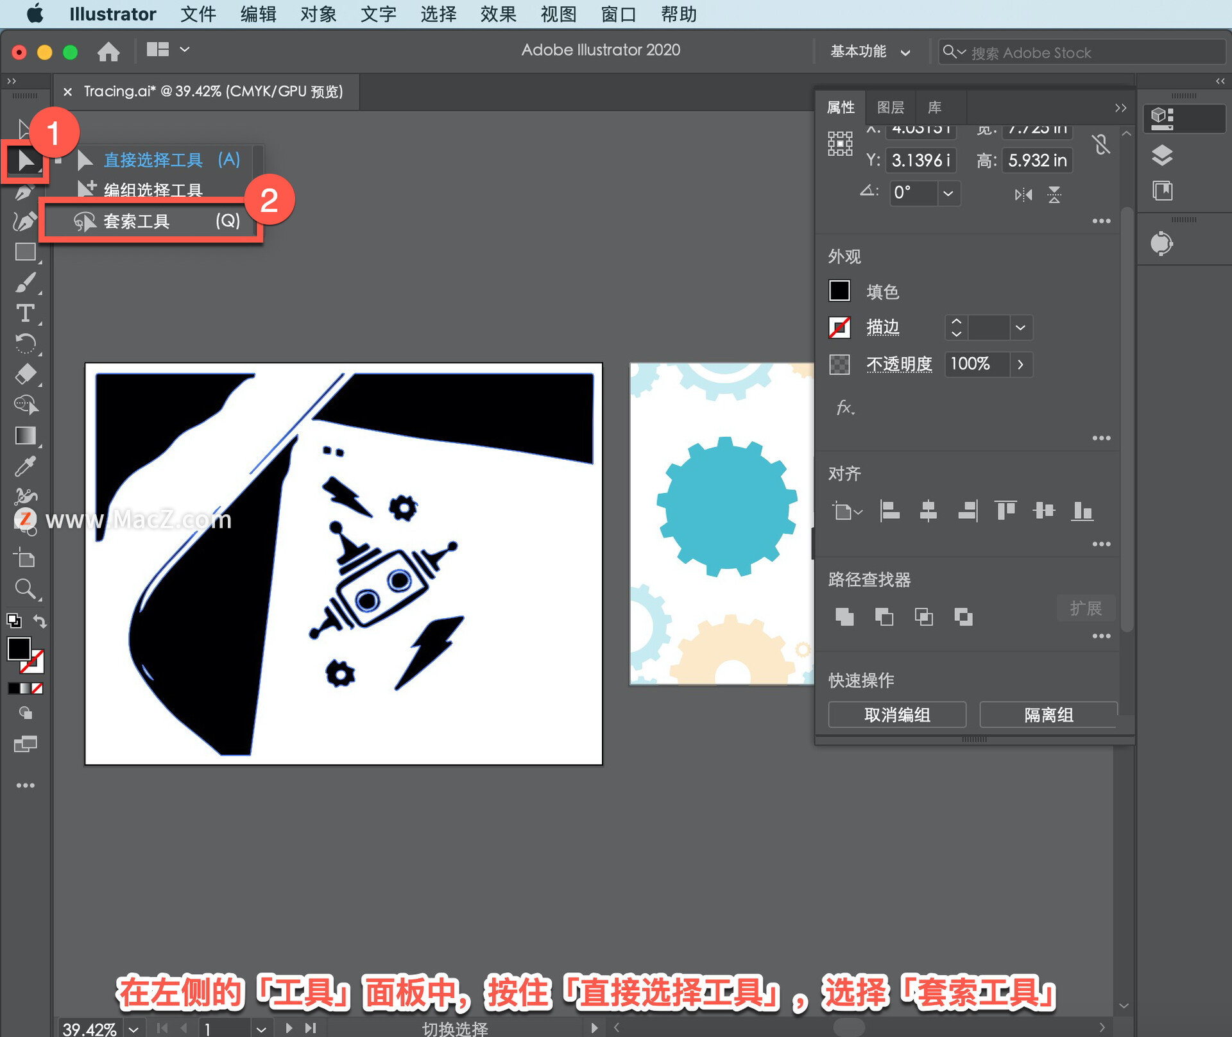Click Pathfinder Exclude icon
The width and height of the screenshot is (1232, 1037).
point(963,616)
